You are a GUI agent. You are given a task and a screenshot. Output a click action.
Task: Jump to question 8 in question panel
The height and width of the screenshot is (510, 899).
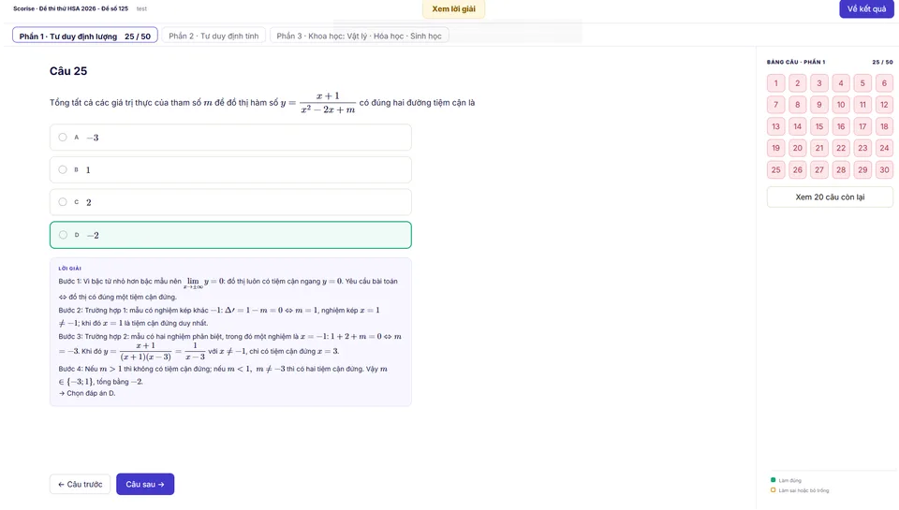tap(798, 104)
